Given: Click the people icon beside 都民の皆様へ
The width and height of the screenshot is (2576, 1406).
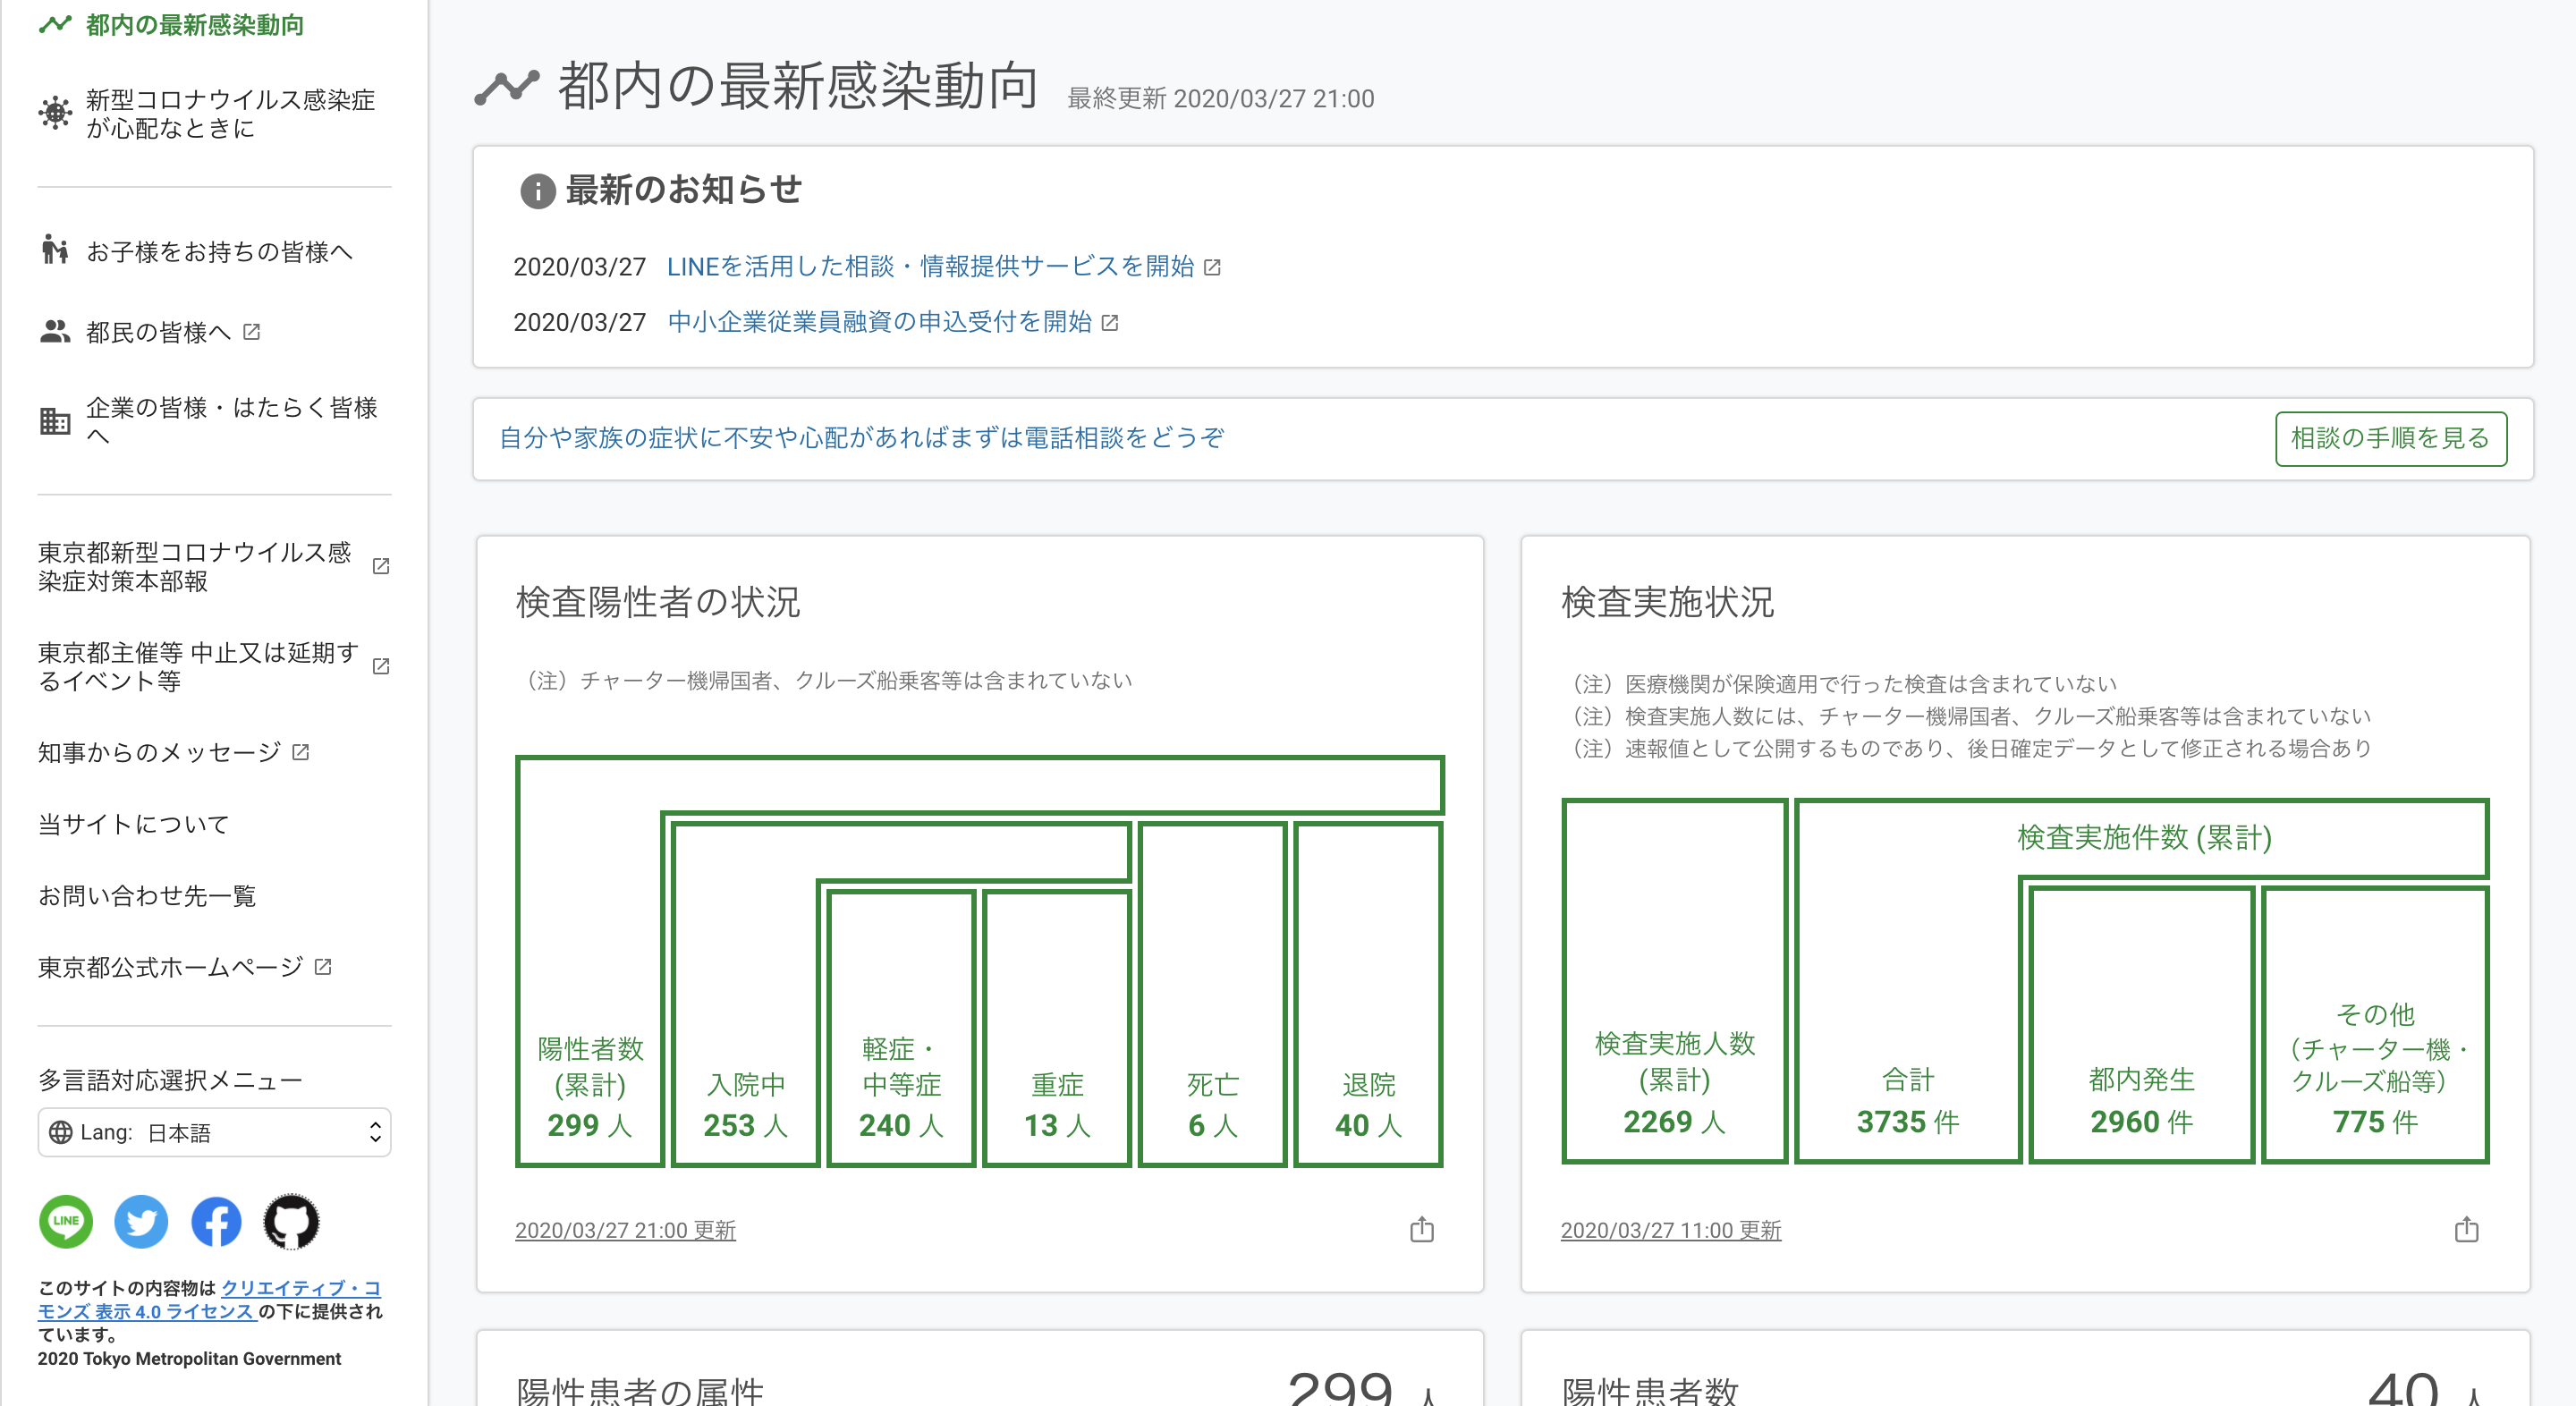Looking at the screenshot, I should [55, 331].
